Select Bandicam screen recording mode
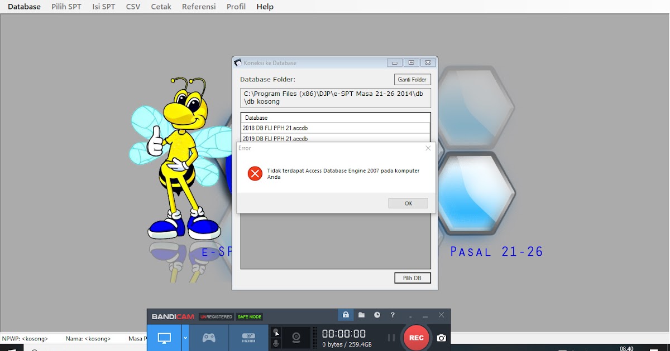The image size is (670, 351). (x=164, y=338)
